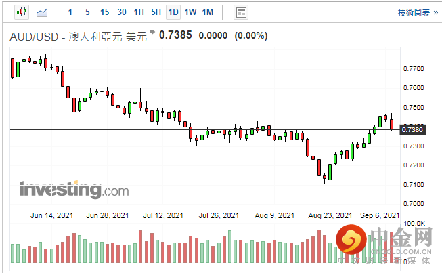Viewport: 442px width, 273px height.
Task: Select the 1D daily interval
Action: coord(173,12)
